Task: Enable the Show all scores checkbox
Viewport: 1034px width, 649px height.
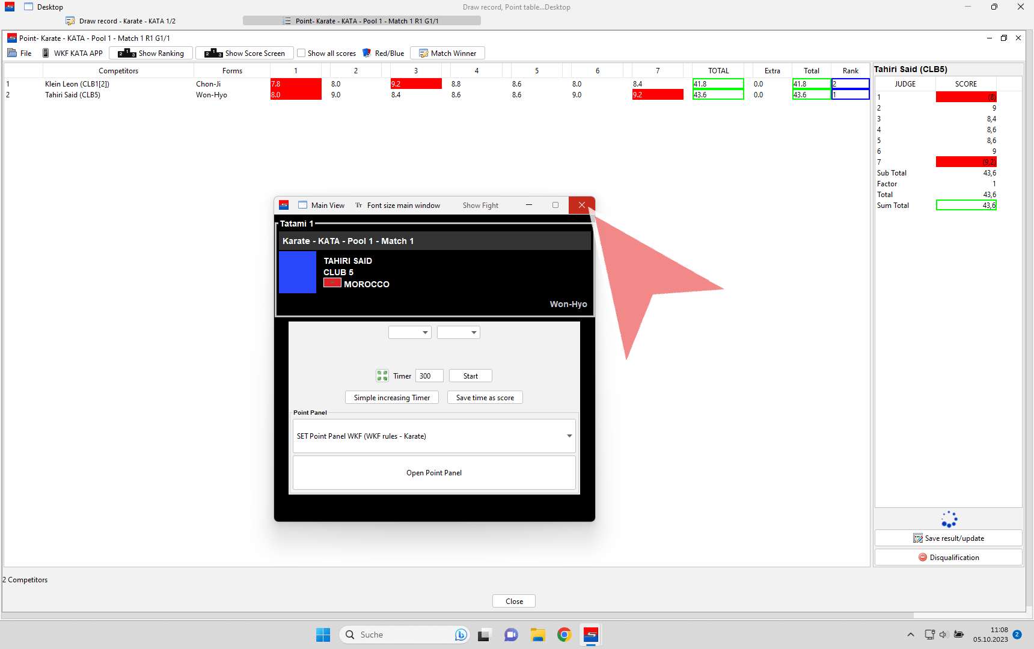Action: (x=302, y=53)
